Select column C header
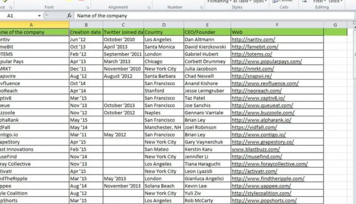Viewport: 356px width, 204px height. (x=123, y=25)
